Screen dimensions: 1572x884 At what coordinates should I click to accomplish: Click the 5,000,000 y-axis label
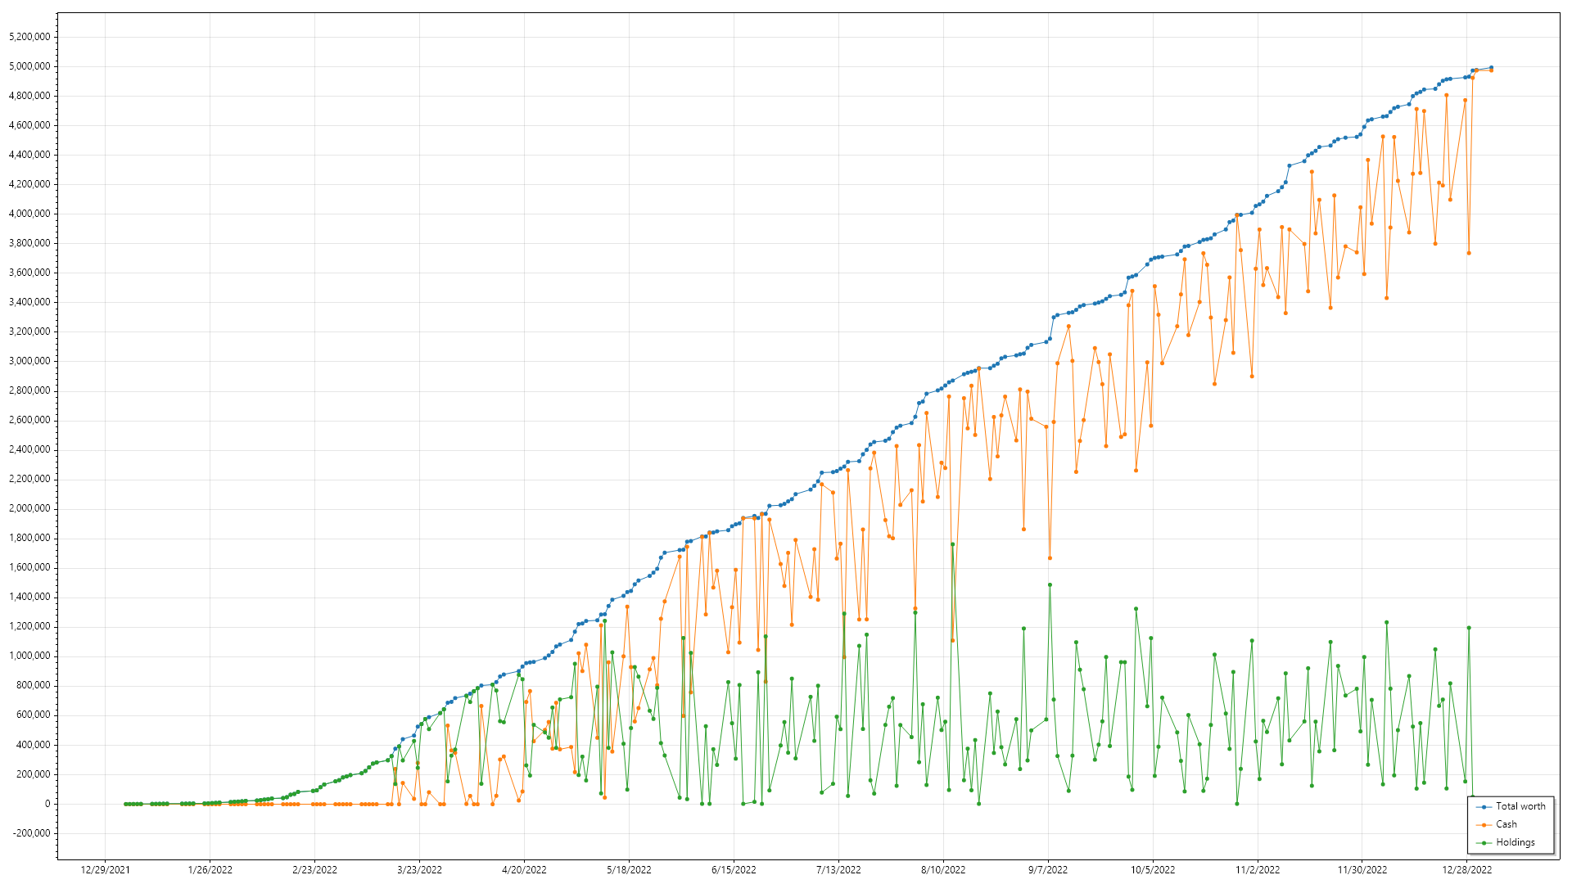[29, 66]
